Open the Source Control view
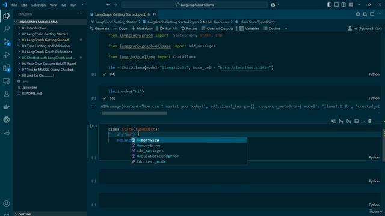This screenshot has height=216, width=385. (x=7, y=42)
